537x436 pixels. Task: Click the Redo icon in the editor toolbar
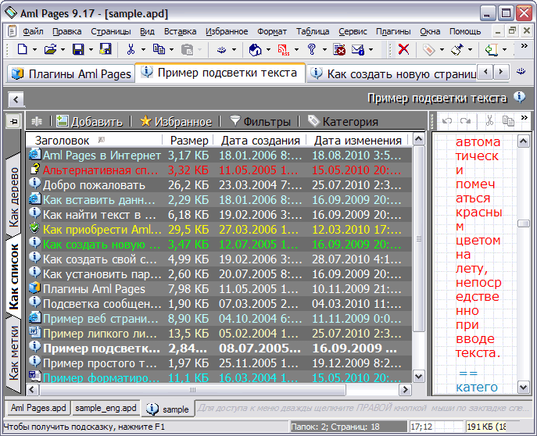[465, 121]
